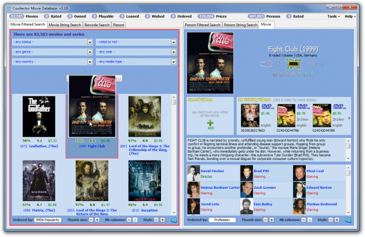Toggle the Loaned movies filter
The width and height of the screenshot is (365, 237).
pyautogui.click(x=129, y=16)
